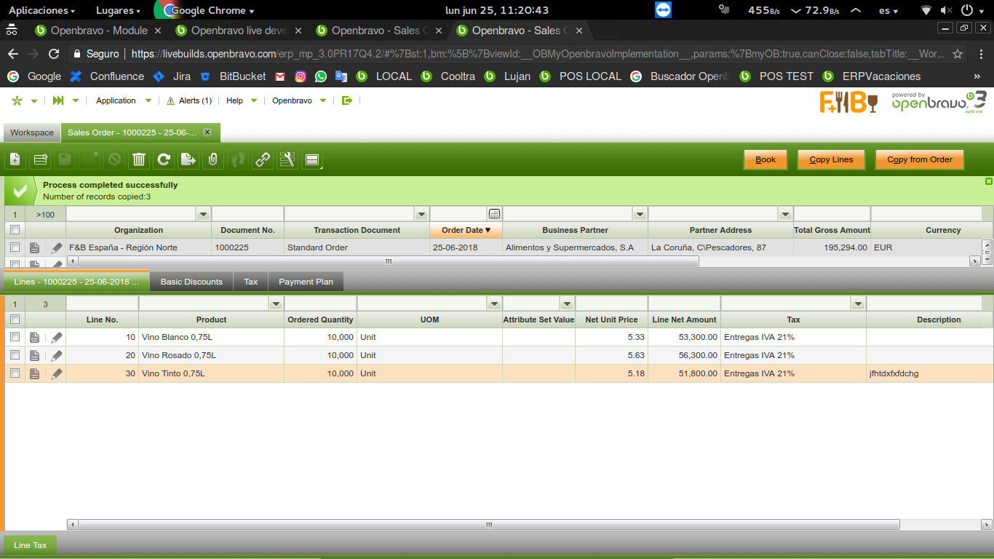Viewport: 994px width, 559px height.
Task: Toggle select-all checkbox in the Lines grid header
Action: tap(15, 320)
